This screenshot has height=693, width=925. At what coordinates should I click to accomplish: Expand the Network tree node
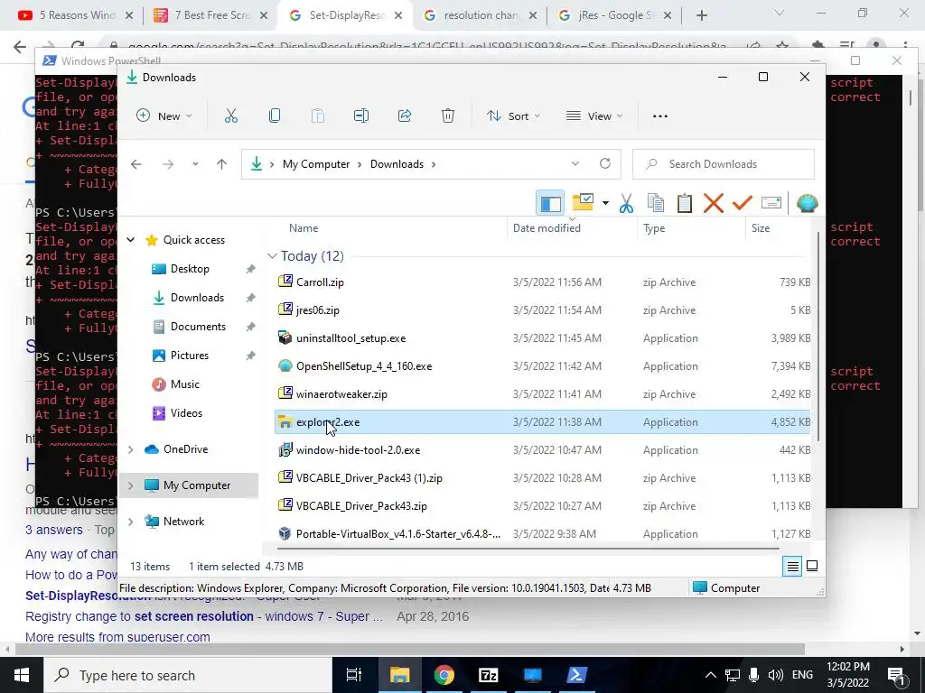coord(131,522)
